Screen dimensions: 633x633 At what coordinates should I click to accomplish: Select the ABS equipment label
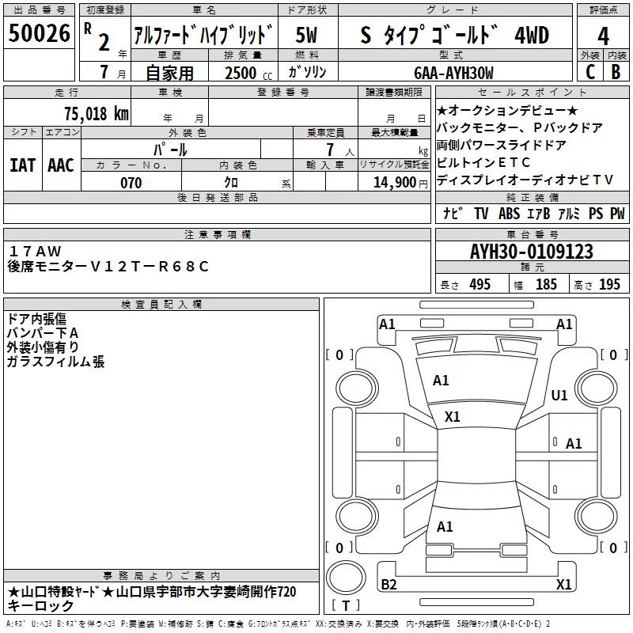pos(508,214)
